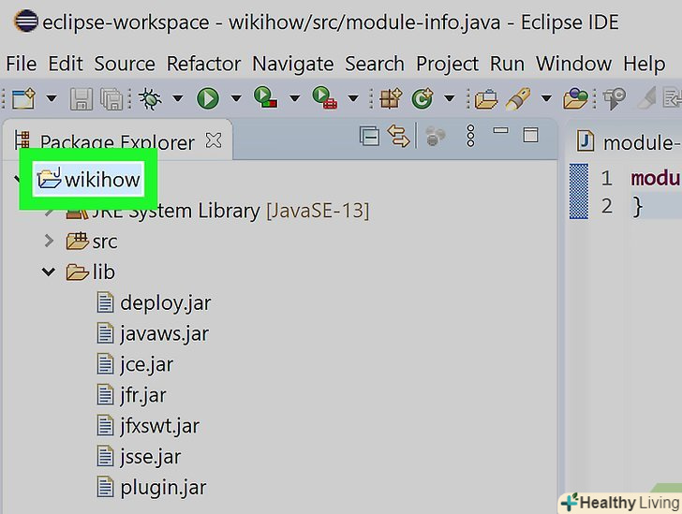Viewport: 682px width, 514px height.
Task: Open the File menu
Action: [x=21, y=64]
